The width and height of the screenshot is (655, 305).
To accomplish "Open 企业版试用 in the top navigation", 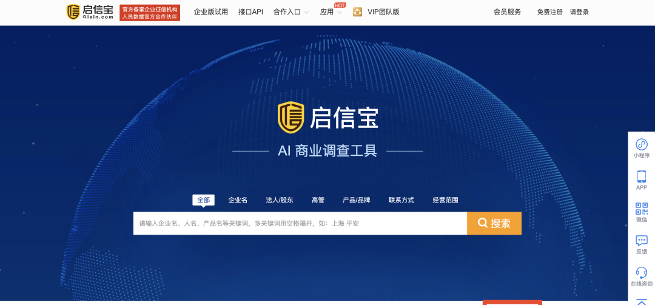I will (x=211, y=12).
